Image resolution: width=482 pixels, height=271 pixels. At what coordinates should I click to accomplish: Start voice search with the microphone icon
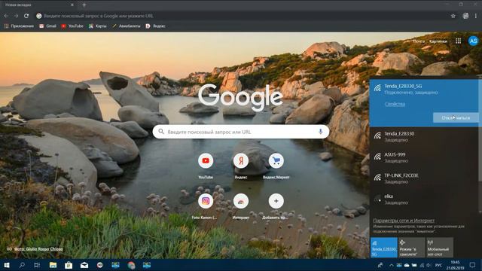click(320, 132)
